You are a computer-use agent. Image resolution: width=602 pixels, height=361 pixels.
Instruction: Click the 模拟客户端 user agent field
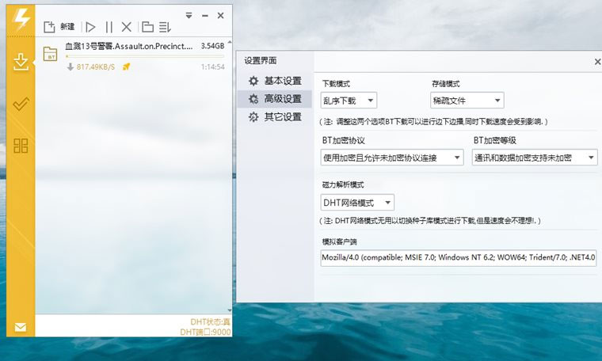(459, 257)
